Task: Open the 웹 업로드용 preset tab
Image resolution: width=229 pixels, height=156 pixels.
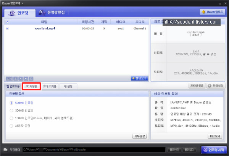Action: tap(13, 87)
